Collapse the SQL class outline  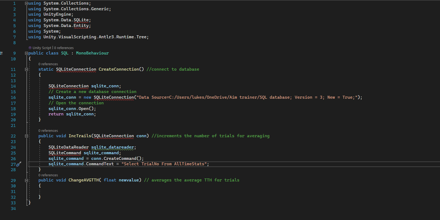click(26, 53)
